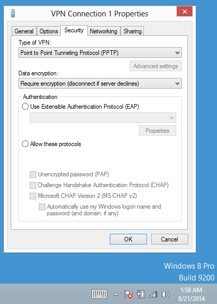Confirm settings with OK button
The height and width of the screenshot is (304, 217).
[x=128, y=239]
